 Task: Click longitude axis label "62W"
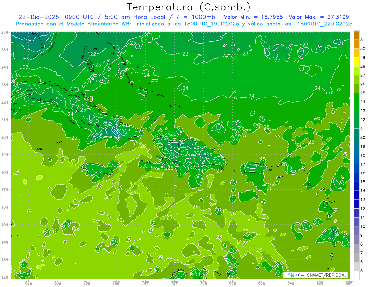[x=320, y=283]
